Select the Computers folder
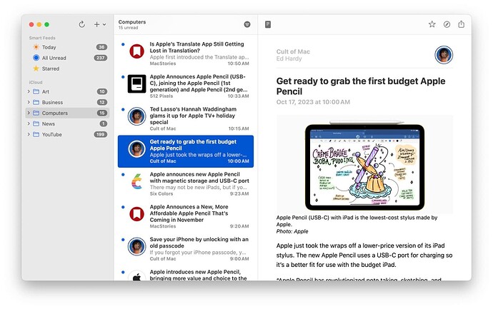This screenshot has width=493, height=309. coord(67,113)
